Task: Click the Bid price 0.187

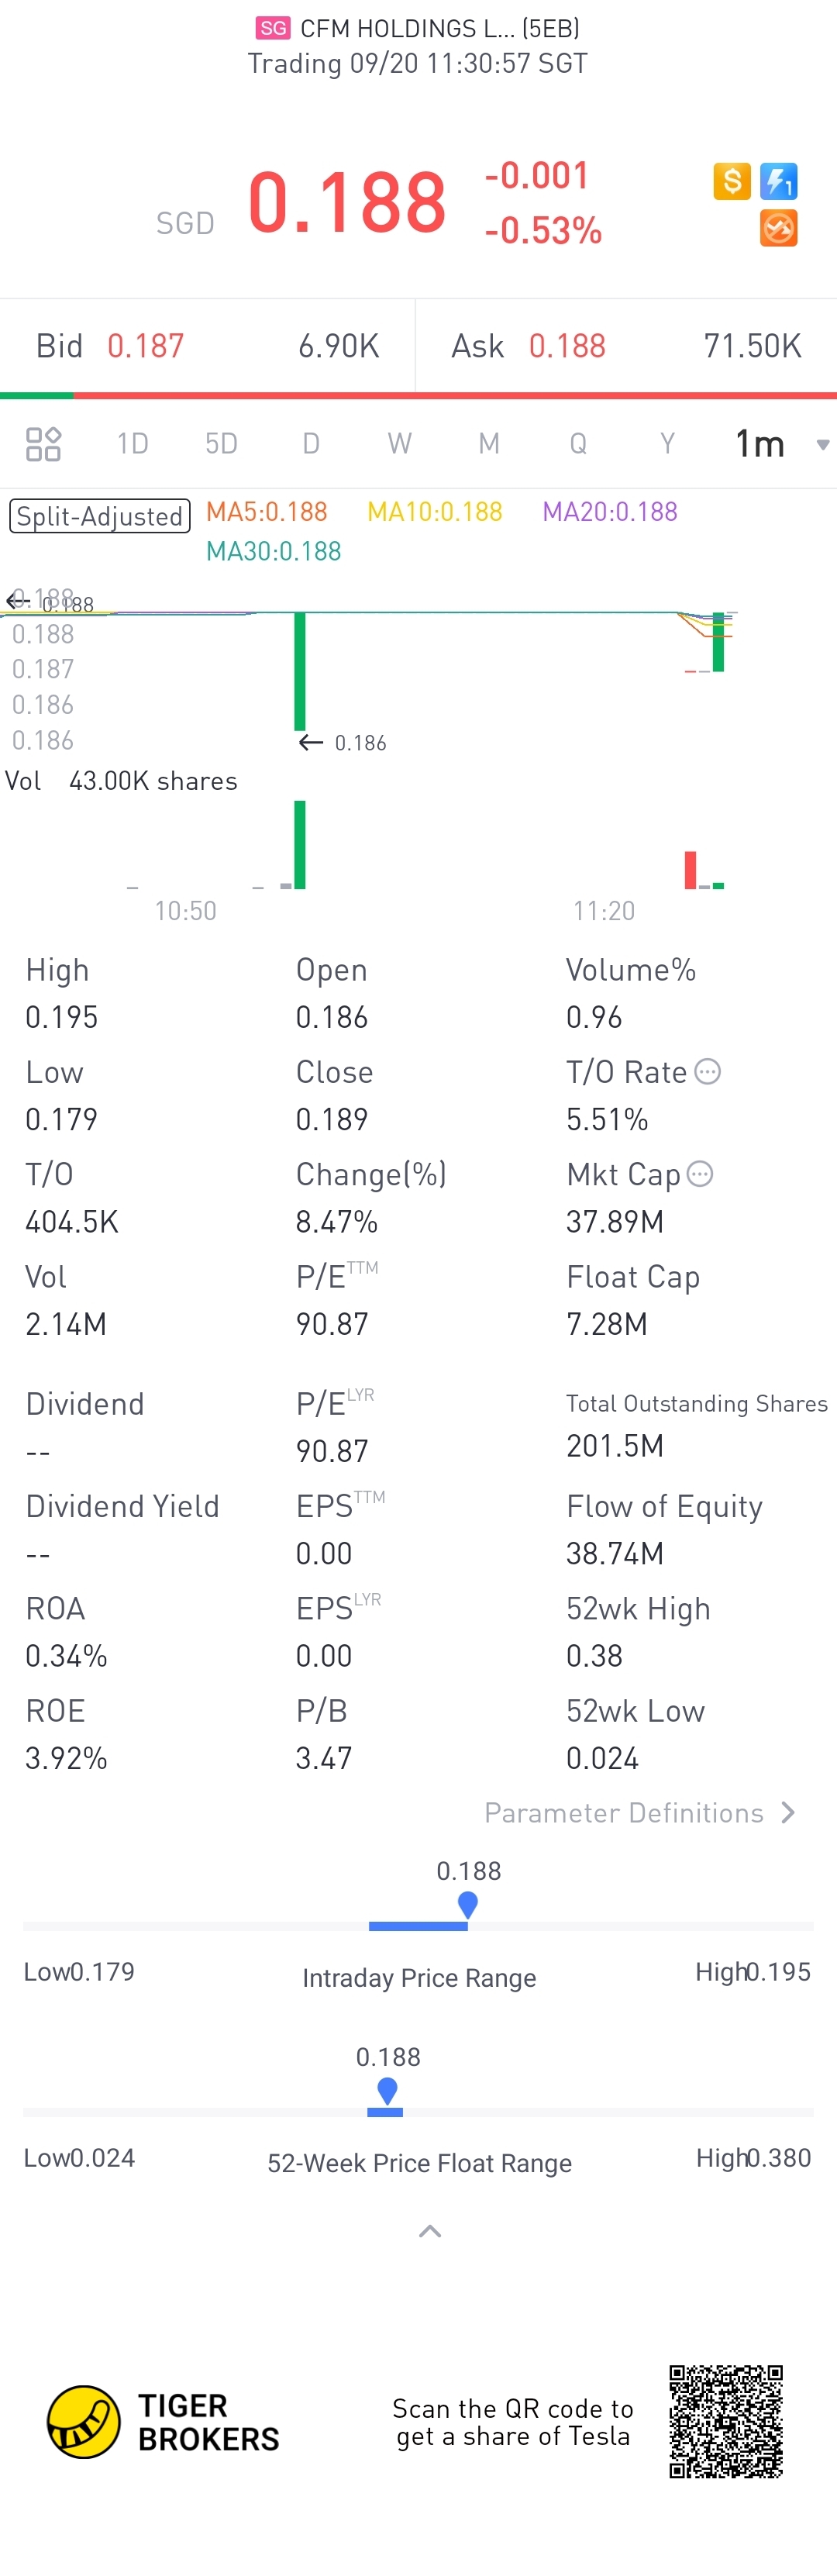Action: point(146,346)
